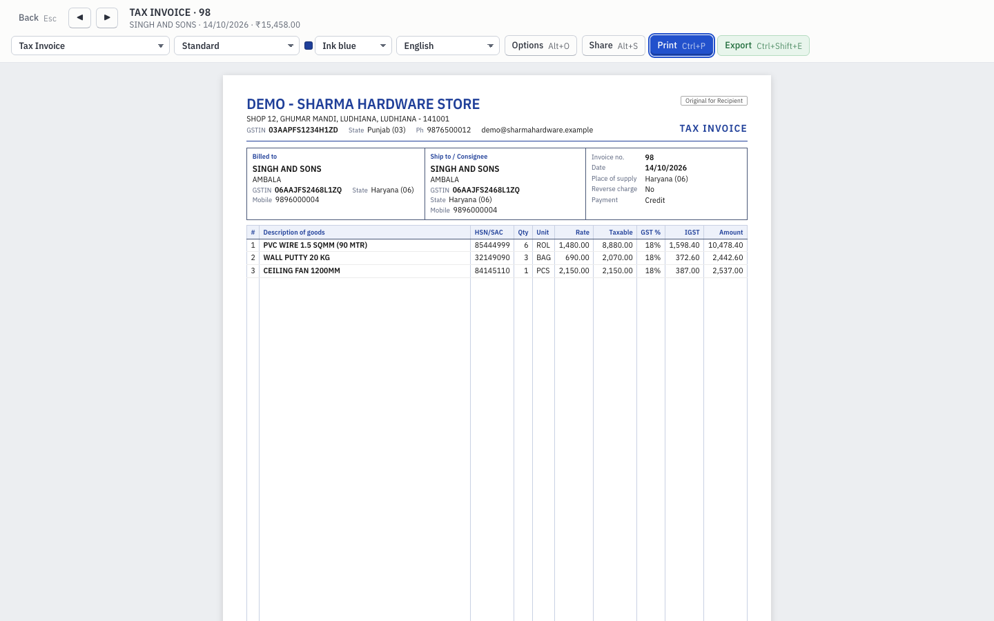Image resolution: width=994 pixels, height=621 pixels.
Task: Go to the next invoice arrow
Action: [107, 17]
